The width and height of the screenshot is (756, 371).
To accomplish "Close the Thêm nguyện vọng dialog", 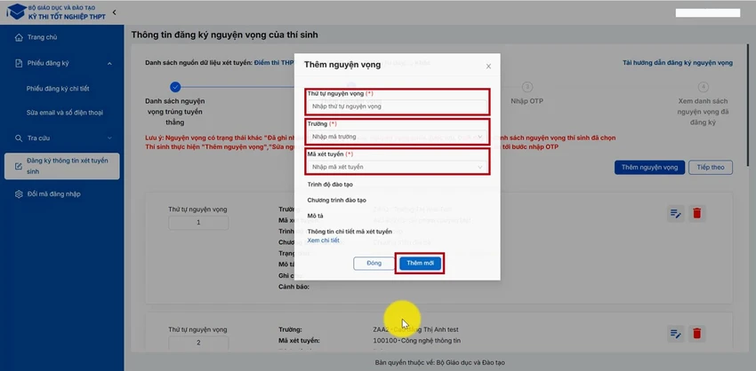I will pos(488,67).
